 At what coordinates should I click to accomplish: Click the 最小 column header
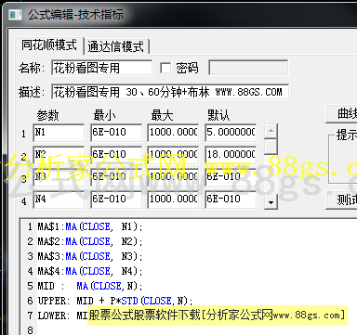click(x=105, y=115)
